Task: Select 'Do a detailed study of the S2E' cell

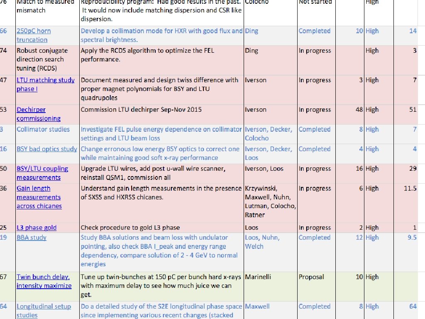Action: [161, 310]
